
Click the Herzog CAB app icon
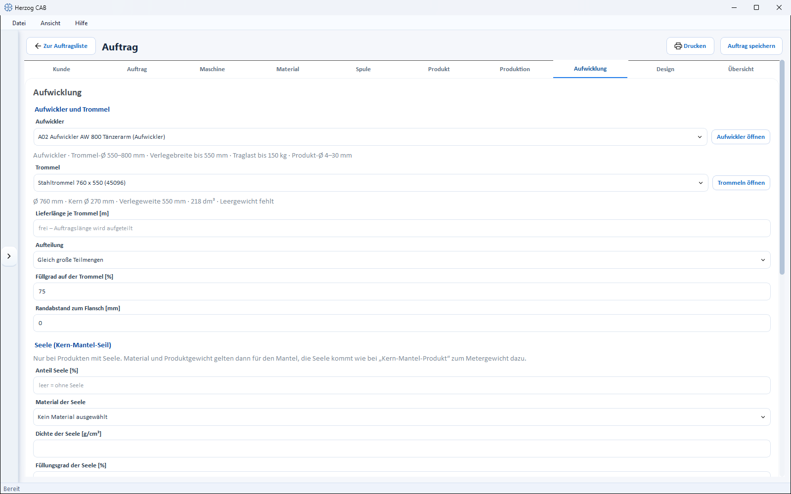(8, 7)
